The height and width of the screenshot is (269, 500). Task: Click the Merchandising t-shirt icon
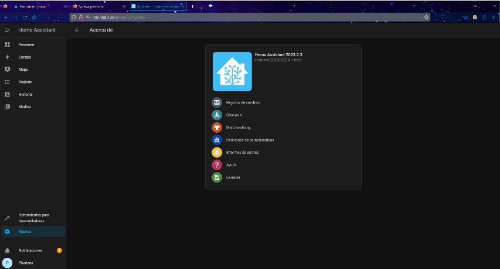217,127
